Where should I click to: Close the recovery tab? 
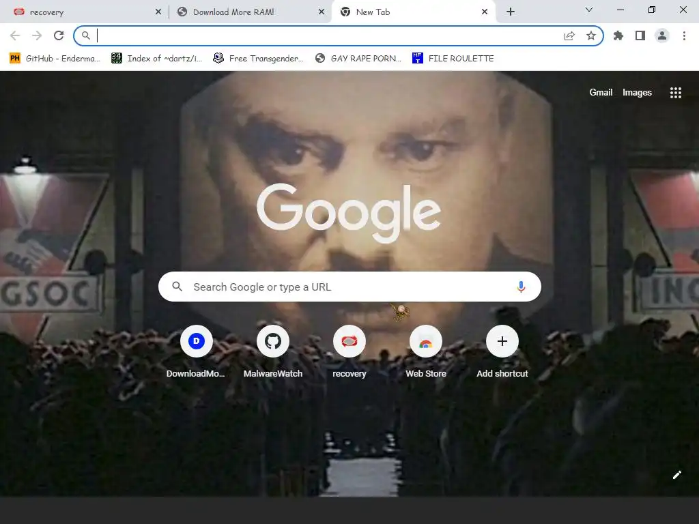[158, 12]
